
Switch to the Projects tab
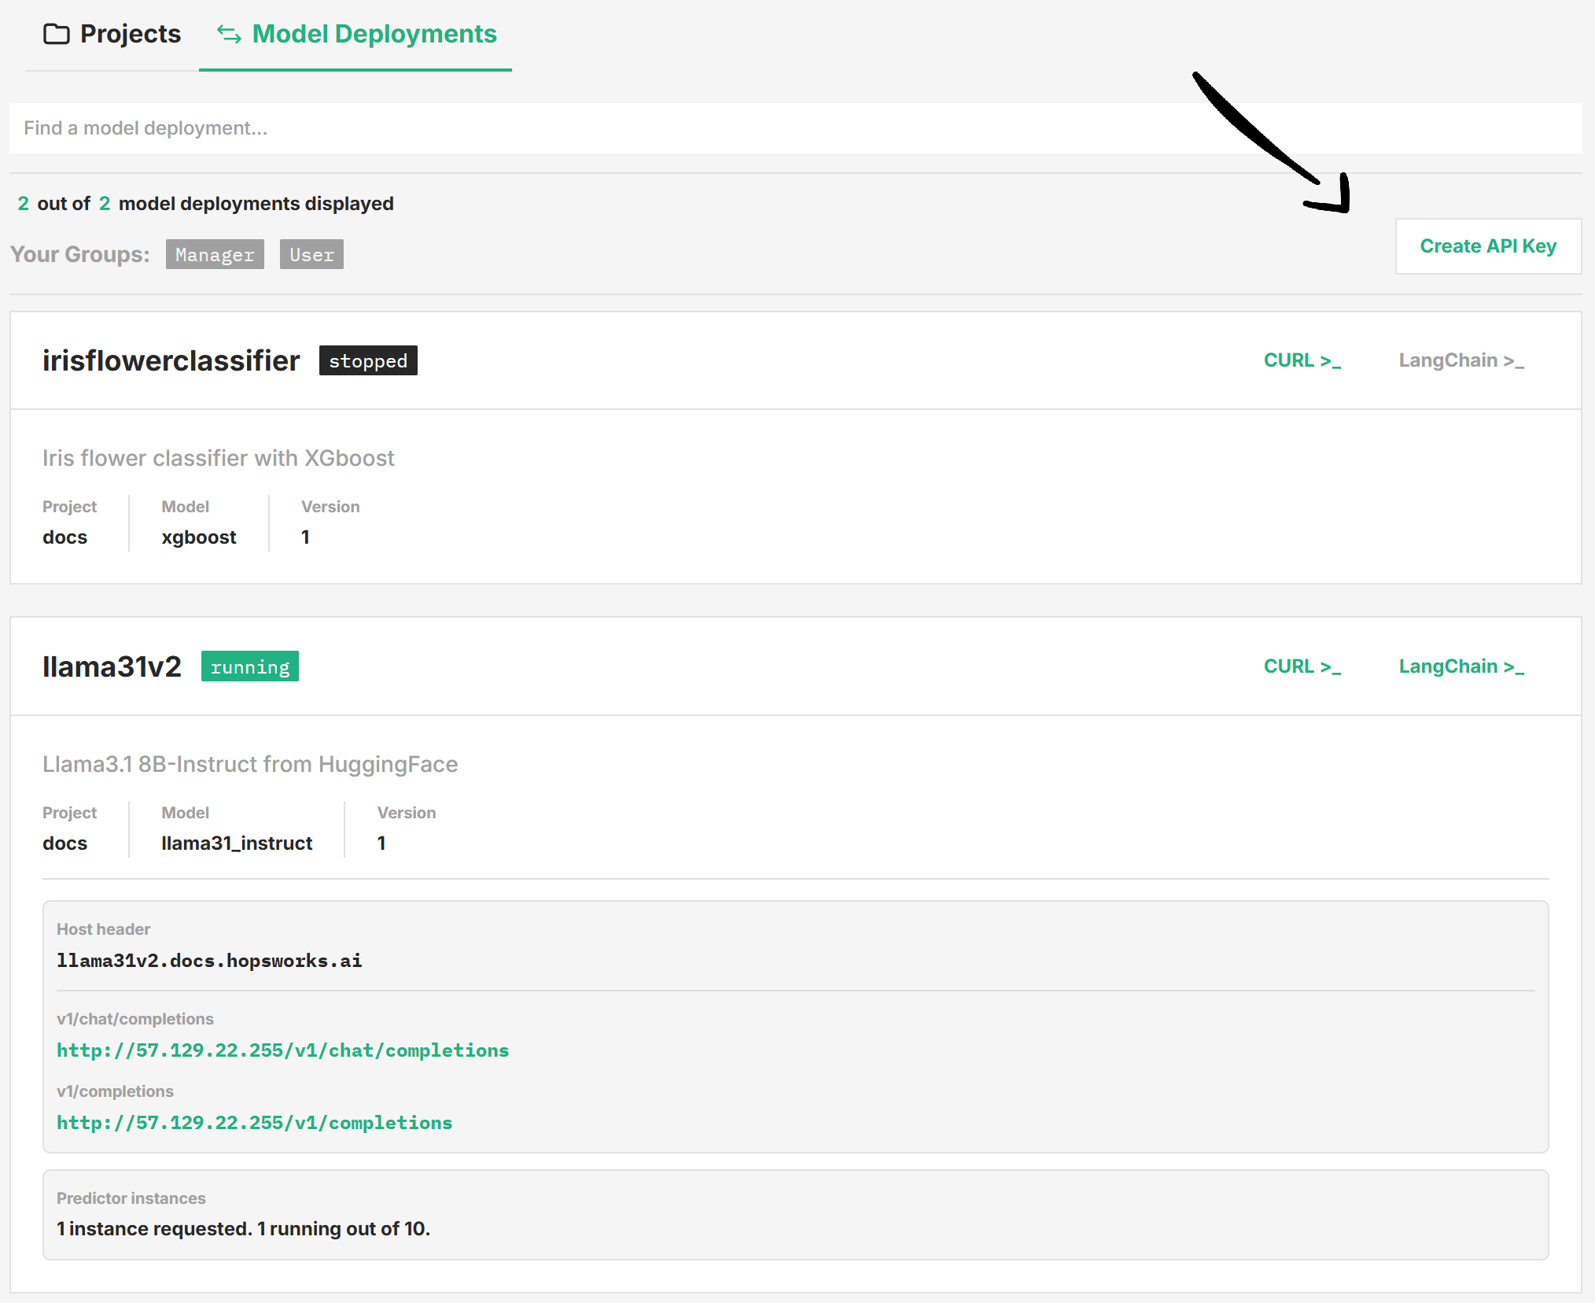[x=129, y=33]
